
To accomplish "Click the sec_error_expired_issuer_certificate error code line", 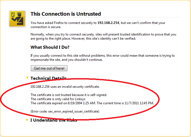I will click(x=65, y=111).
